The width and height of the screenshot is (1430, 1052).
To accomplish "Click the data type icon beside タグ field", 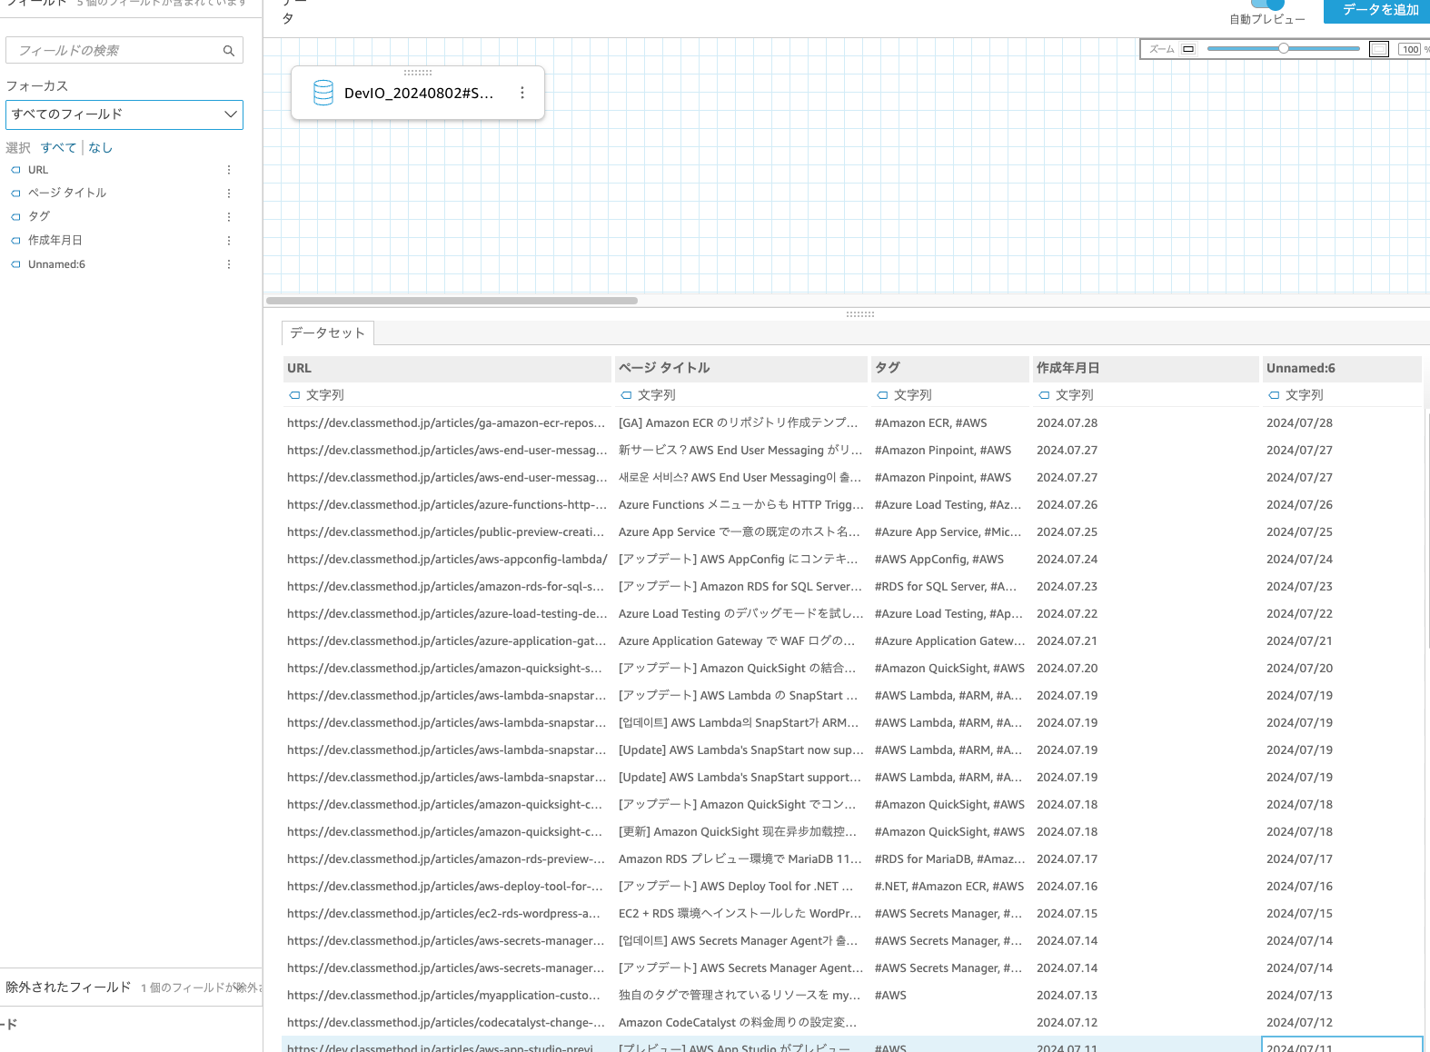I will click(15, 217).
